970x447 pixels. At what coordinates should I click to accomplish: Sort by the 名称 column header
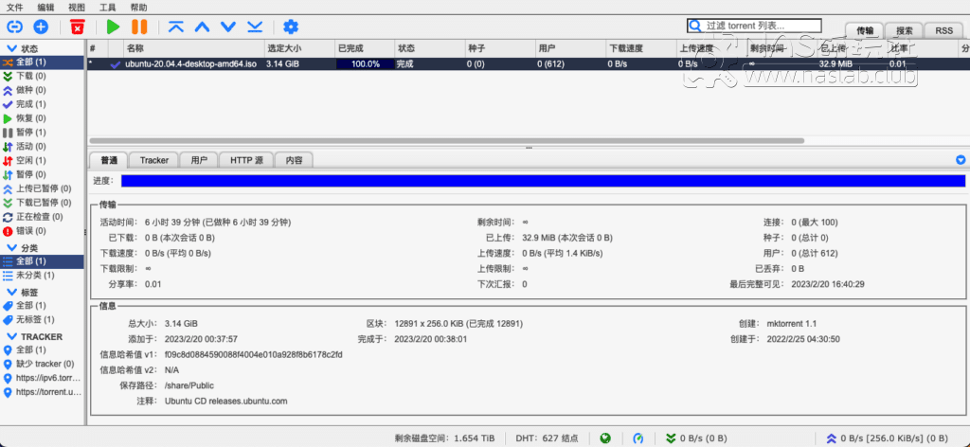193,48
